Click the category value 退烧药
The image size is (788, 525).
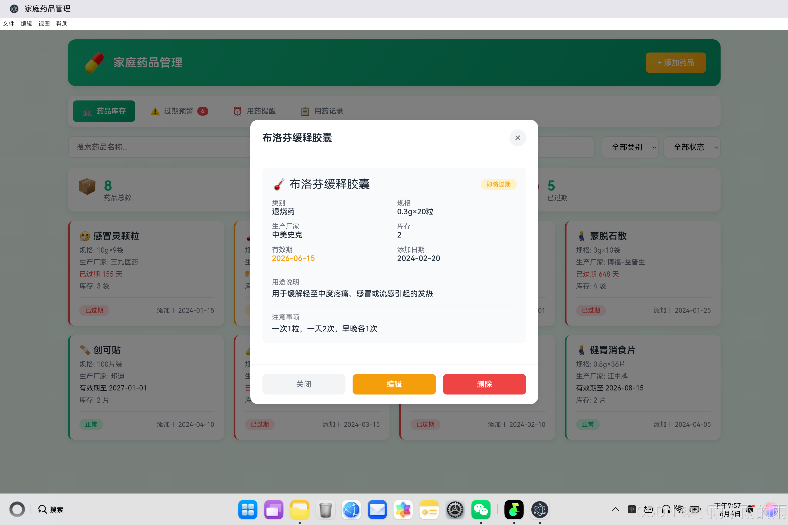coord(283,212)
